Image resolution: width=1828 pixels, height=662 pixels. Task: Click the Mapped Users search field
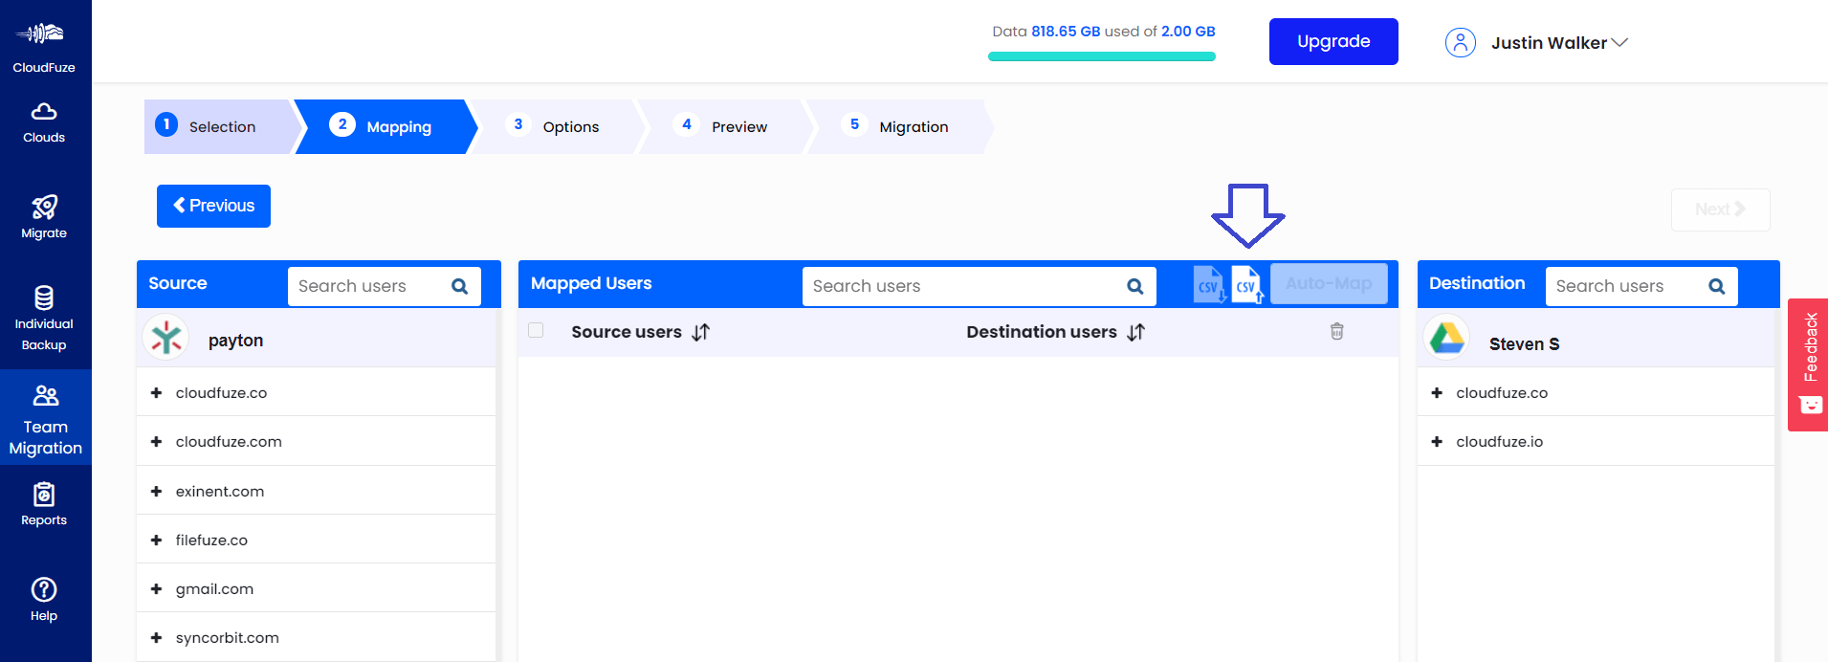click(x=964, y=286)
